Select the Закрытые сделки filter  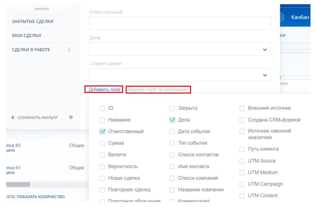33,21
